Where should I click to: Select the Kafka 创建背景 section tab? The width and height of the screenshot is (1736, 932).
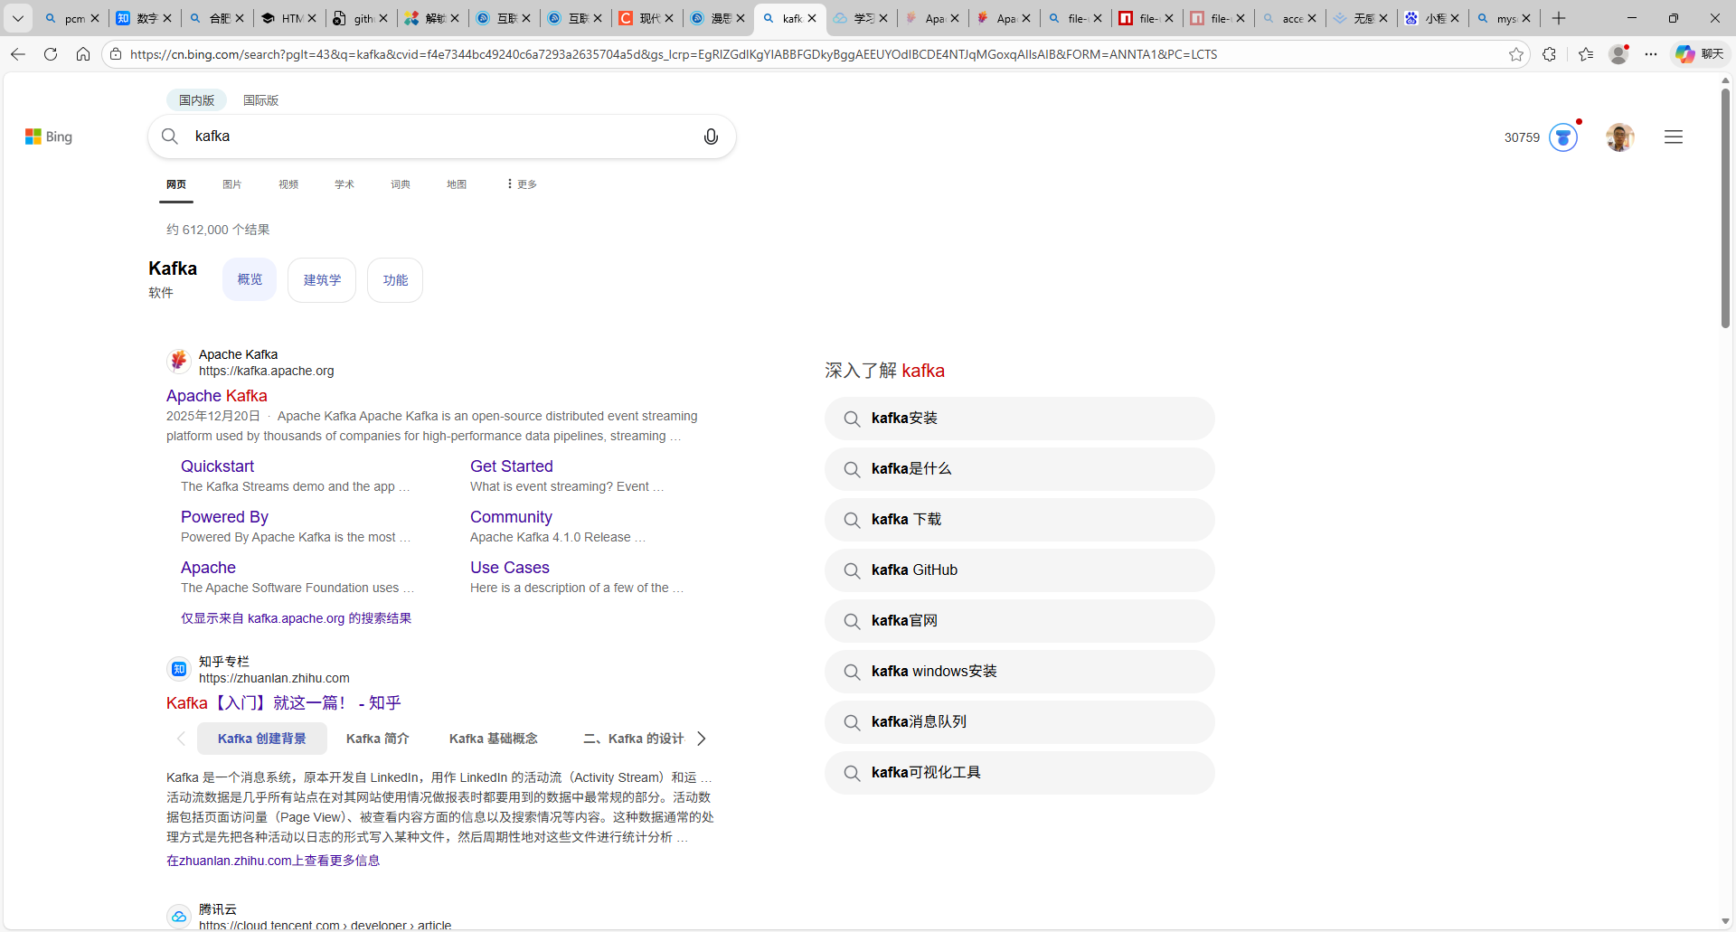(262, 739)
